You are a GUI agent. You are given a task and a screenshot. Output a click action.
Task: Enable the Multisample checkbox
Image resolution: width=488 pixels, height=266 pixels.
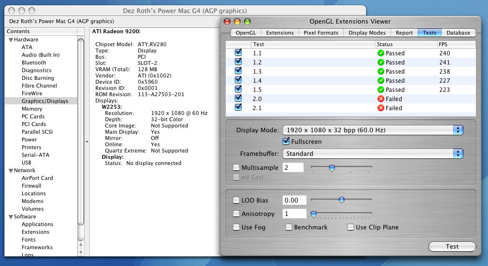click(x=236, y=167)
